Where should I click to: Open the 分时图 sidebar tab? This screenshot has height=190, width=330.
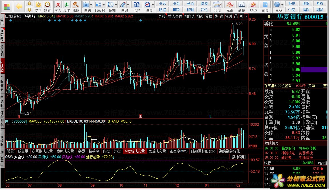tap(2, 51)
